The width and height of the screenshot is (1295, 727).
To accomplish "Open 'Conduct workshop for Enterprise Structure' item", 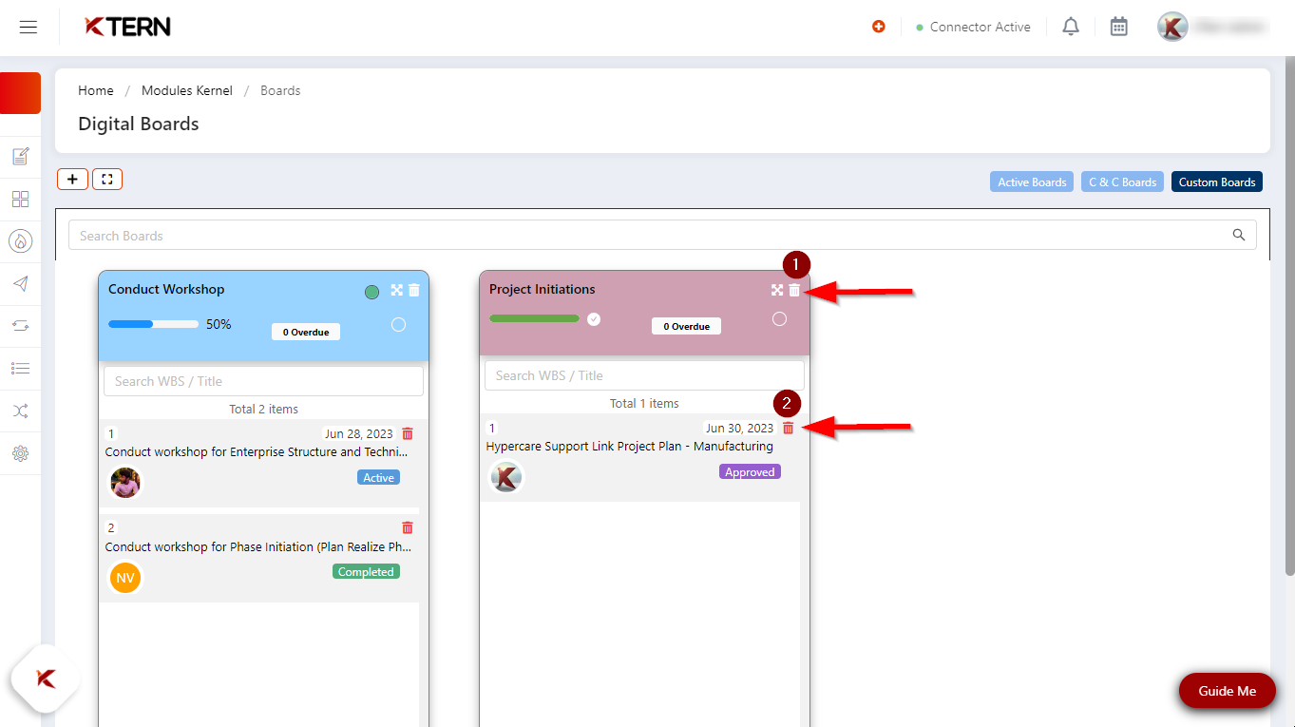I will tap(257, 452).
